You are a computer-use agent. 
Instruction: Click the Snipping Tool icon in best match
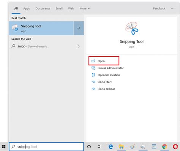tap(15, 28)
